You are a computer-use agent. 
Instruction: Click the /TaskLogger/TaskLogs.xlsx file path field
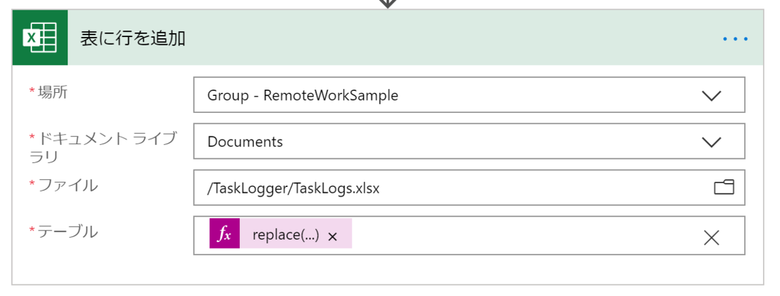tap(293, 188)
